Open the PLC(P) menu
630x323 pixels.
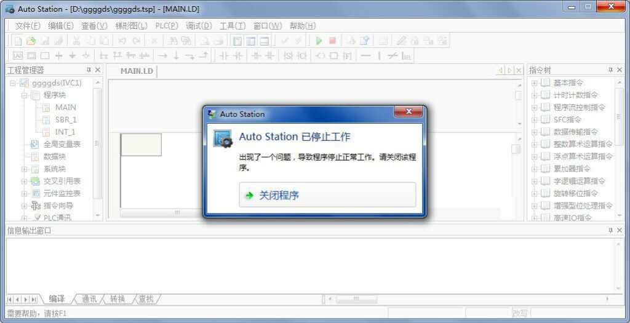[x=167, y=26]
